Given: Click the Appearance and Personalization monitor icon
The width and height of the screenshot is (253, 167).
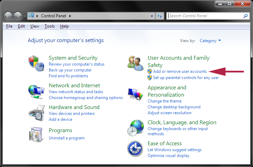Looking at the screenshot, I should pyautogui.click(x=135, y=94).
